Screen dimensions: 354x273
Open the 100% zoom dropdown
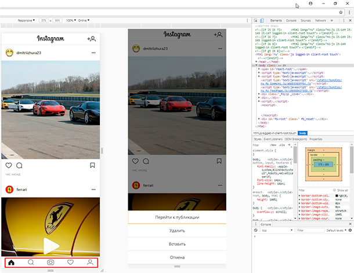[x=71, y=20]
